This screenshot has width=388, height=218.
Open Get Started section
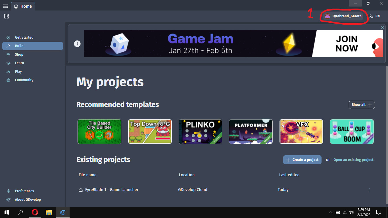click(33, 37)
